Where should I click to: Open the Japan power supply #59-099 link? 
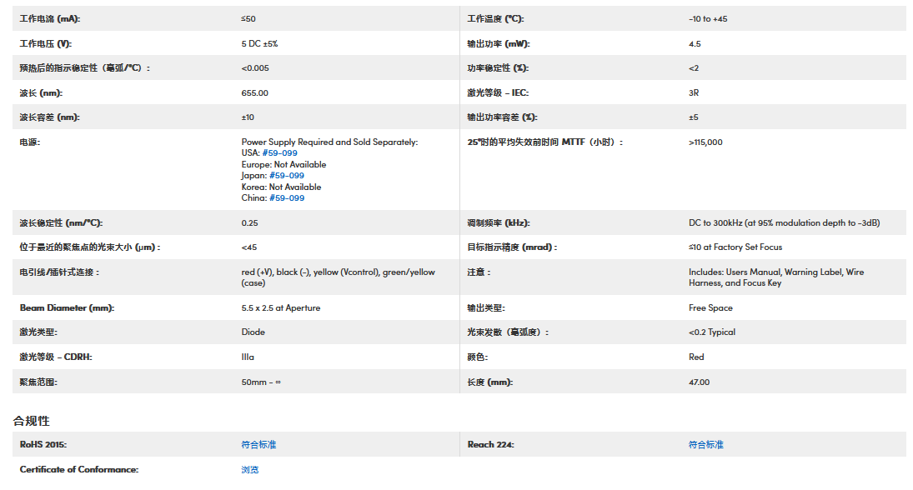click(x=286, y=176)
